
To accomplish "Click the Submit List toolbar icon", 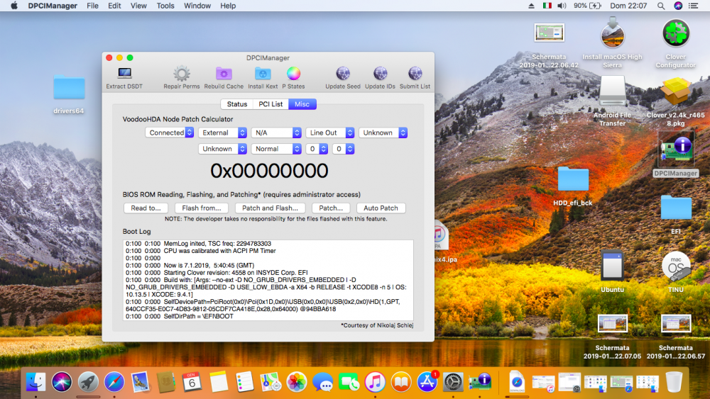I will coord(415,73).
